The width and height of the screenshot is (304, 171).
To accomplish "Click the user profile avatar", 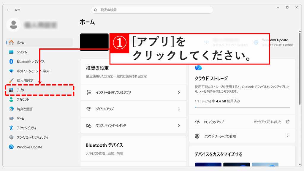I will 14,25.
